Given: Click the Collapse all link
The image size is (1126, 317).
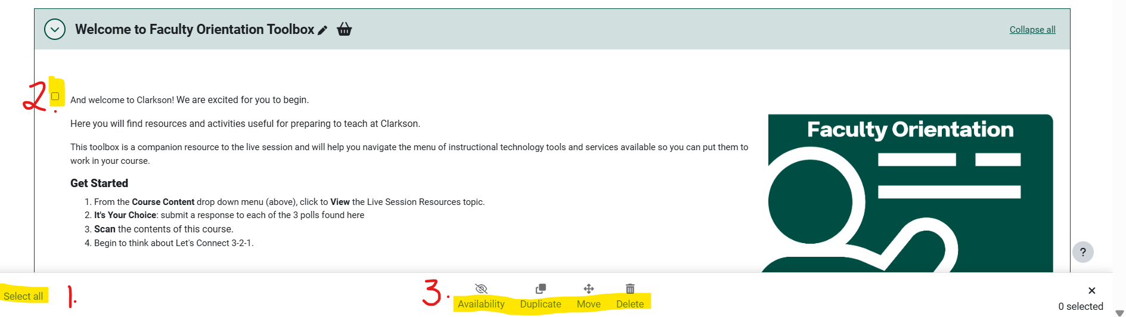Looking at the screenshot, I should pos(1032,30).
